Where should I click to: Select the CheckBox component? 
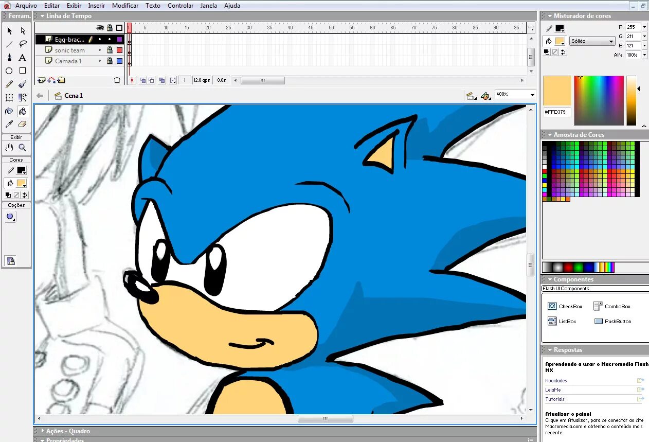(565, 306)
